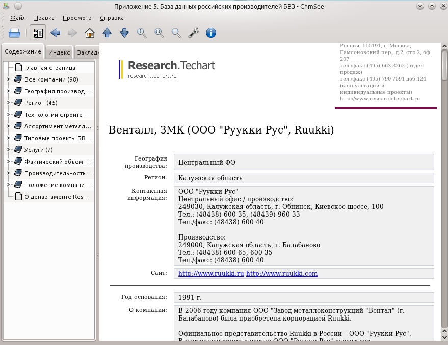Screen dimensions: 448x345
Task: Expand the Типовые проекты БВ... node
Action: 8,138
